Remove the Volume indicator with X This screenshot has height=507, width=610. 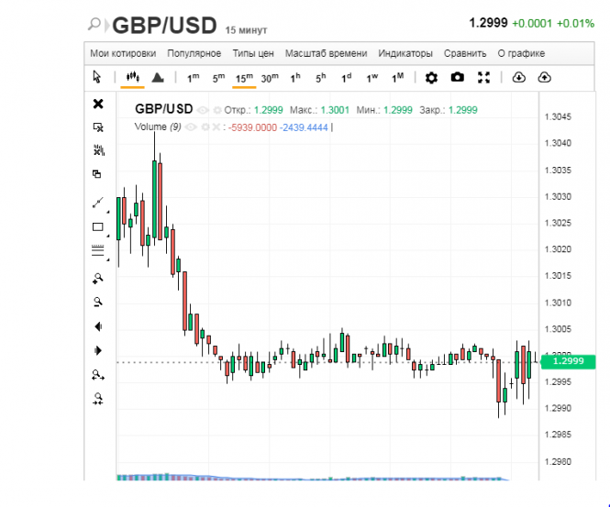(x=216, y=127)
